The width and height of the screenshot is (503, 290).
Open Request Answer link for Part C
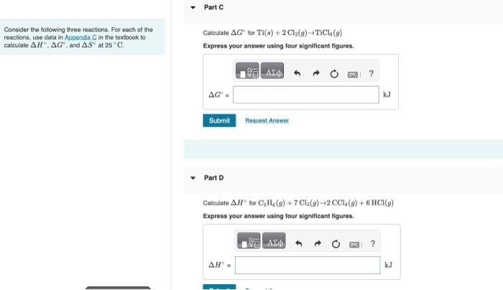pos(267,121)
